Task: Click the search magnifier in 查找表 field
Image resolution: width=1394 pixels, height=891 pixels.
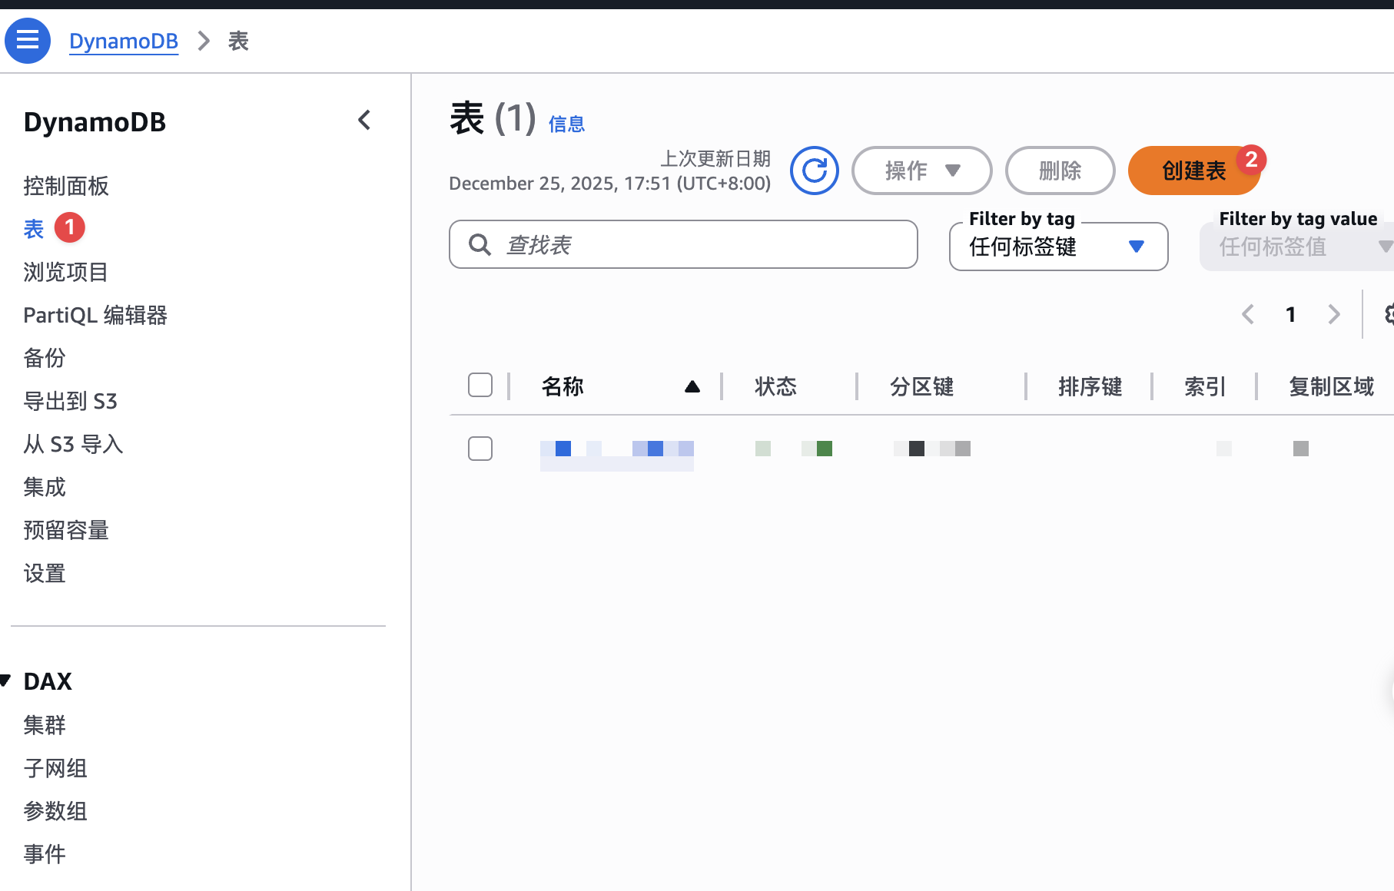Action: point(479,244)
